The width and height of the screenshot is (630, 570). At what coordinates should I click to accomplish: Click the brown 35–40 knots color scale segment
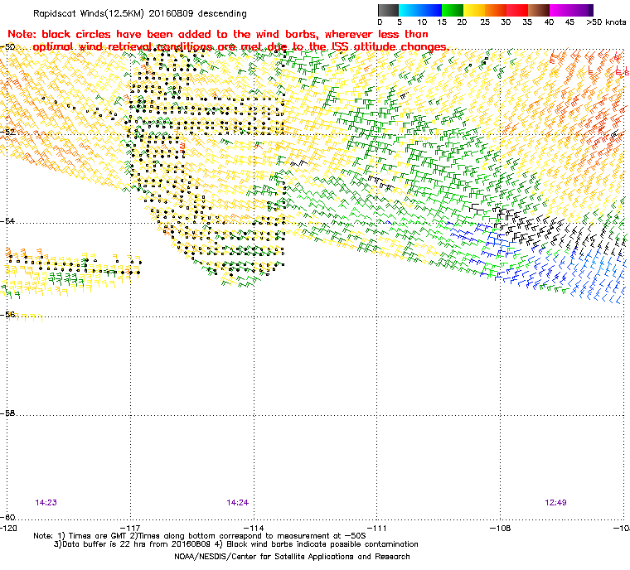click(x=539, y=10)
